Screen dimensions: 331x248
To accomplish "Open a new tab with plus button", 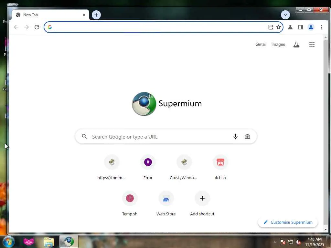I will coord(96,15).
